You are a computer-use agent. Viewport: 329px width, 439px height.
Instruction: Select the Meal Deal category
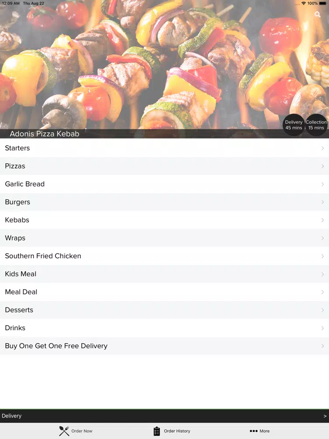coord(164,292)
